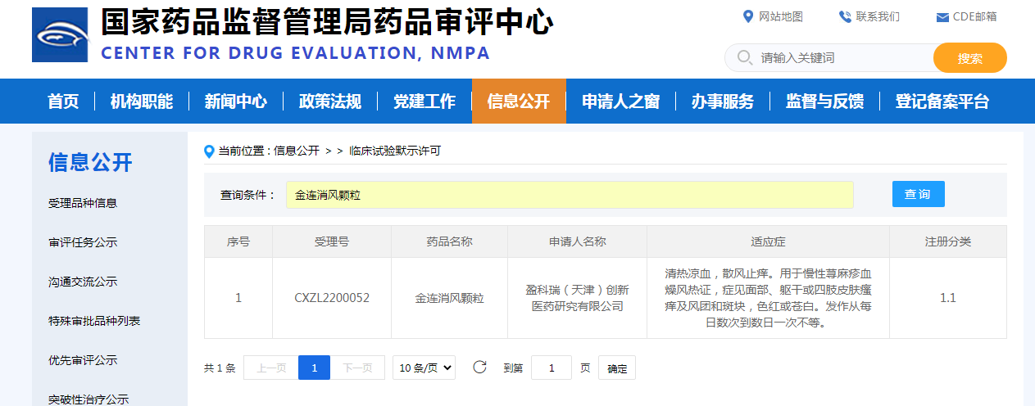Click the current location pin icon
1035x406 pixels.
click(x=209, y=151)
